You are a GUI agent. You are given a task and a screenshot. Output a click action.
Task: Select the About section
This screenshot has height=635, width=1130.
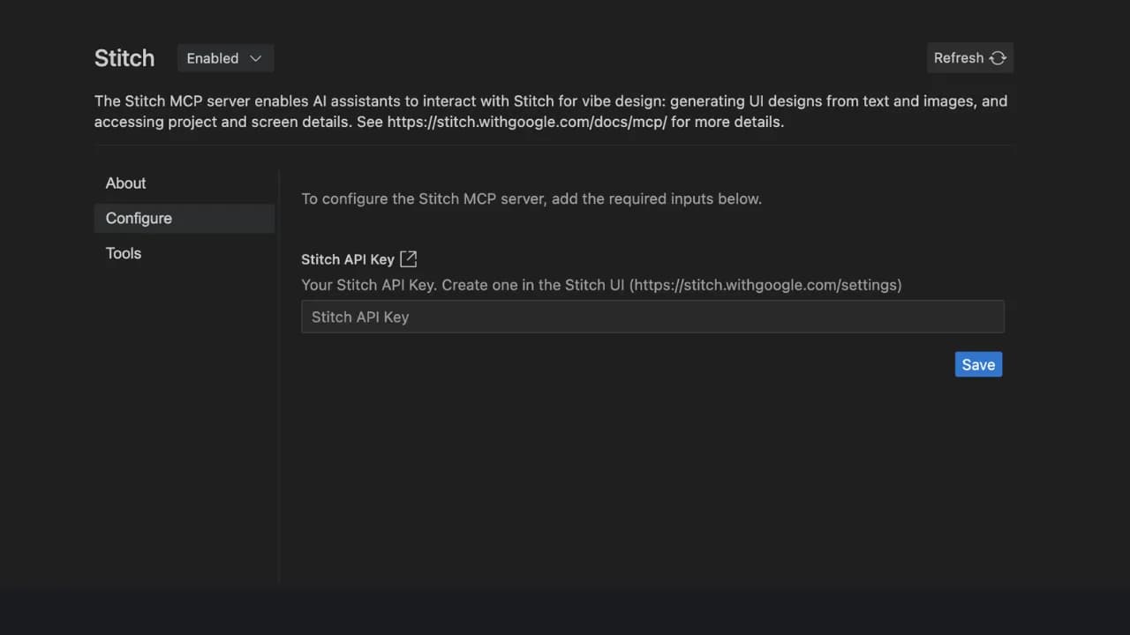(x=125, y=183)
